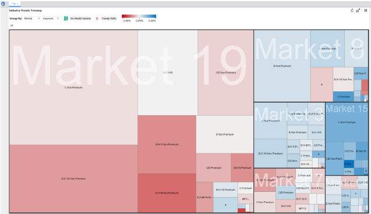
Task: Select SUV S Premium tile in Market 19
Action: pos(242,167)
